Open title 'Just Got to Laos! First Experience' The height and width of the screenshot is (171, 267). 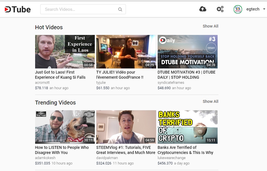(60, 75)
